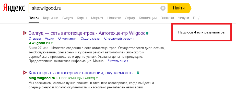
Task: Click the Нашлось 4 млн результатов text
Action: pos(201,32)
